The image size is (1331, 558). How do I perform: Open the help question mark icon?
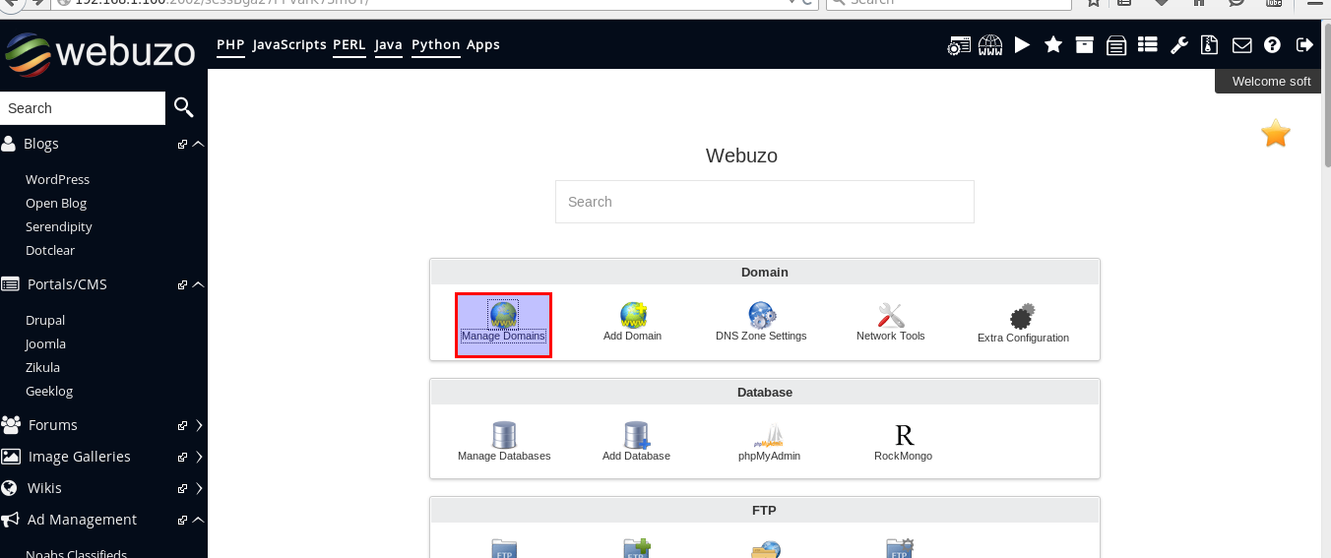pyautogui.click(x=1272, y=45)
